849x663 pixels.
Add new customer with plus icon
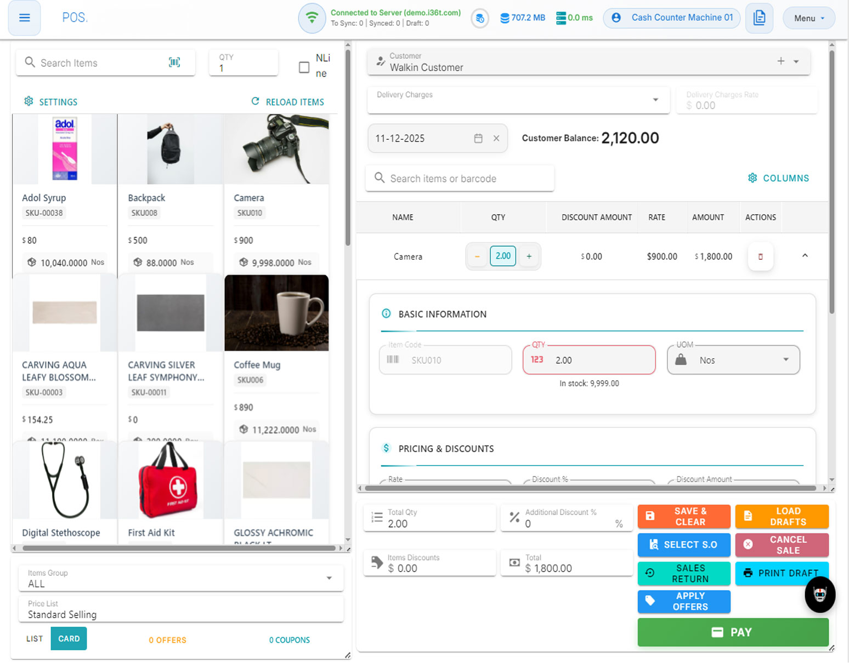(780, 61)
